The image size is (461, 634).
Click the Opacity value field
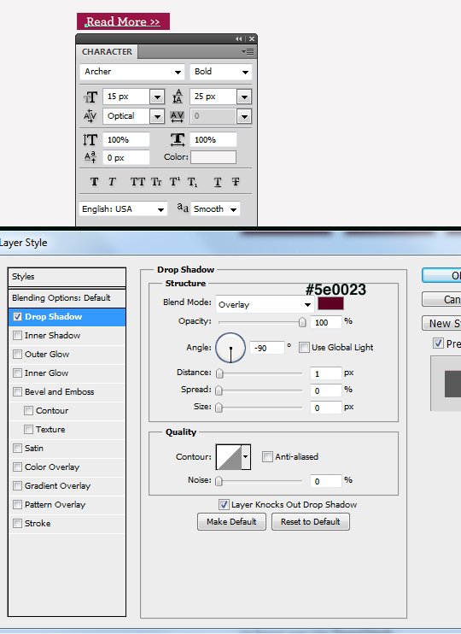325,323
